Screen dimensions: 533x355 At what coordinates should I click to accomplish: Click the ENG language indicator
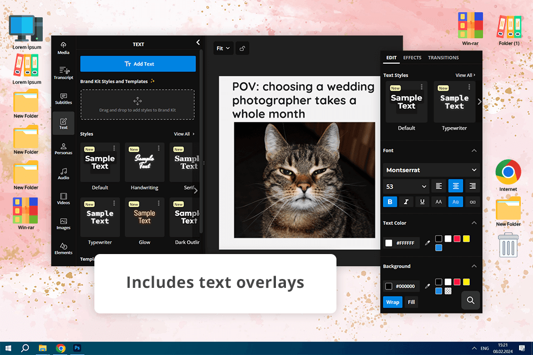tap(485, 348)
